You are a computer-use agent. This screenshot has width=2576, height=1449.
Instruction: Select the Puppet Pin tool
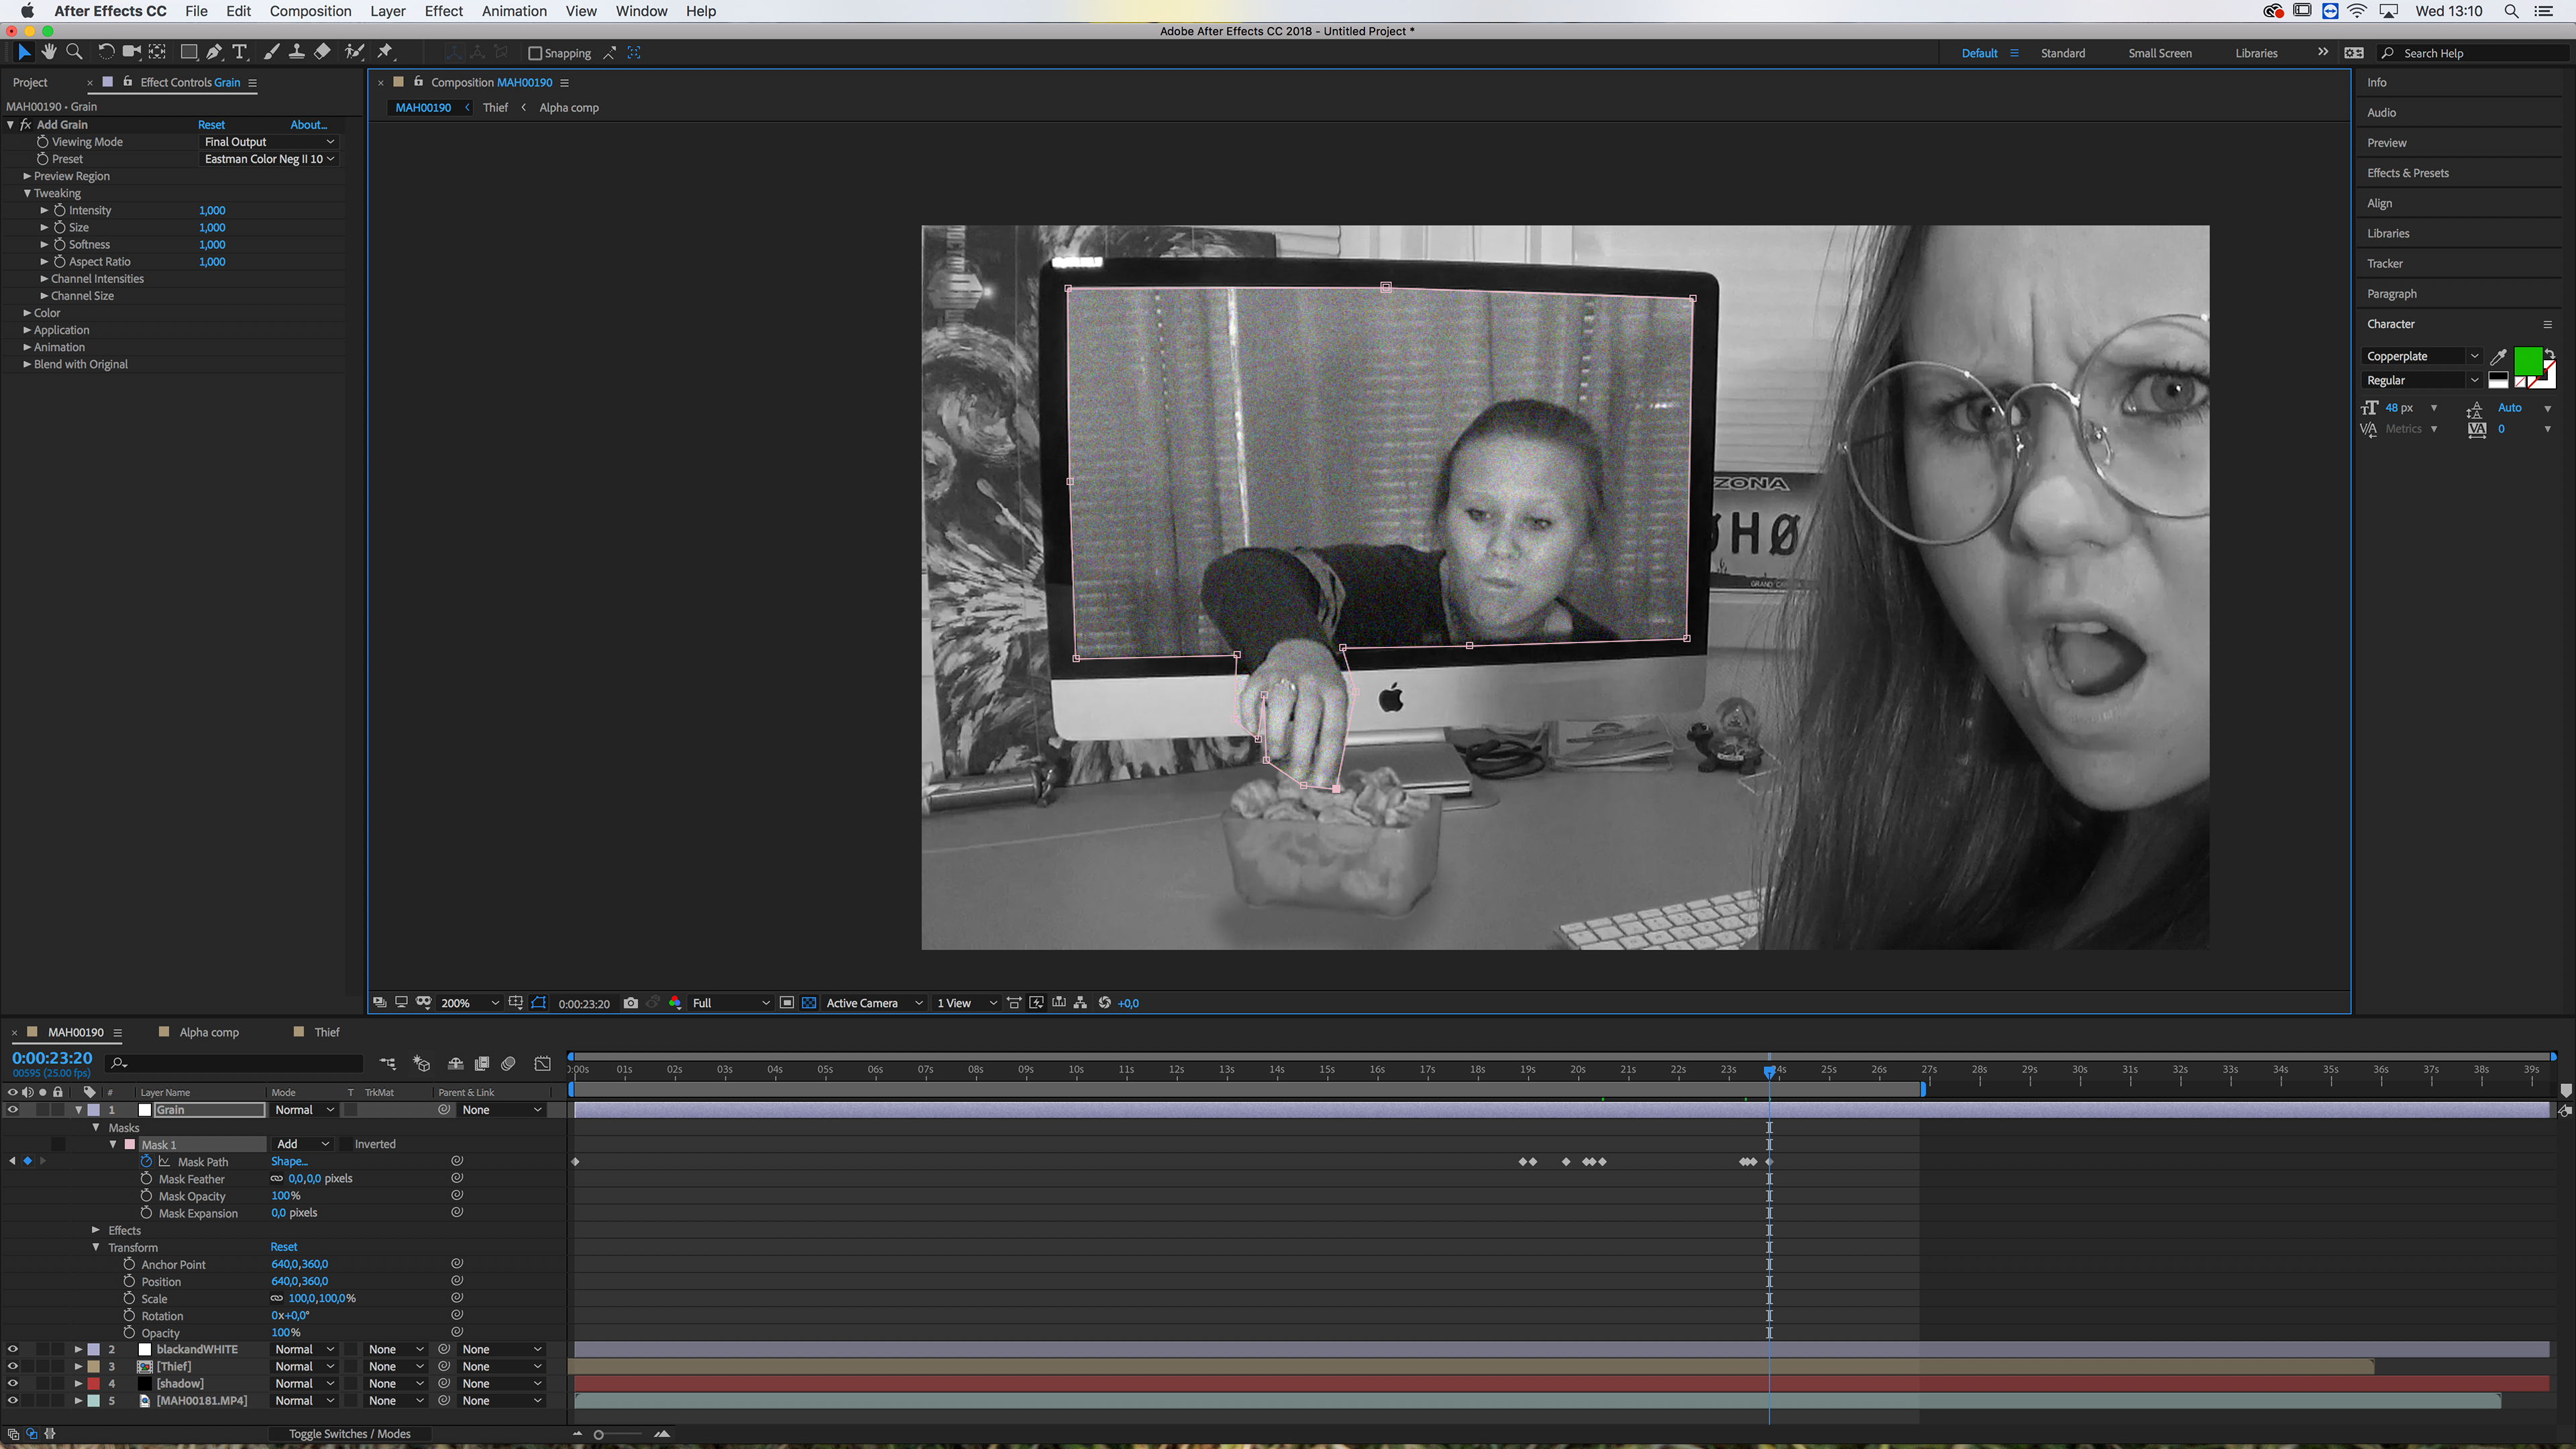pyautogui.click(x=385, y=52)
